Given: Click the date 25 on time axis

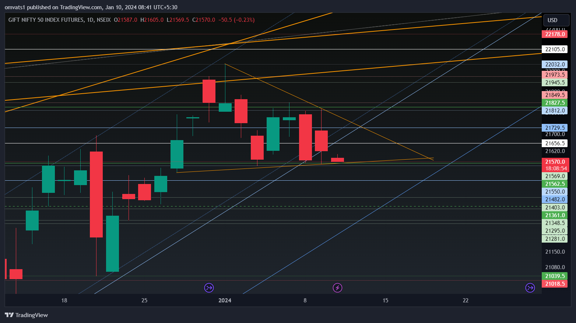Looking at the screenshot, I should [x=144, y=301].
